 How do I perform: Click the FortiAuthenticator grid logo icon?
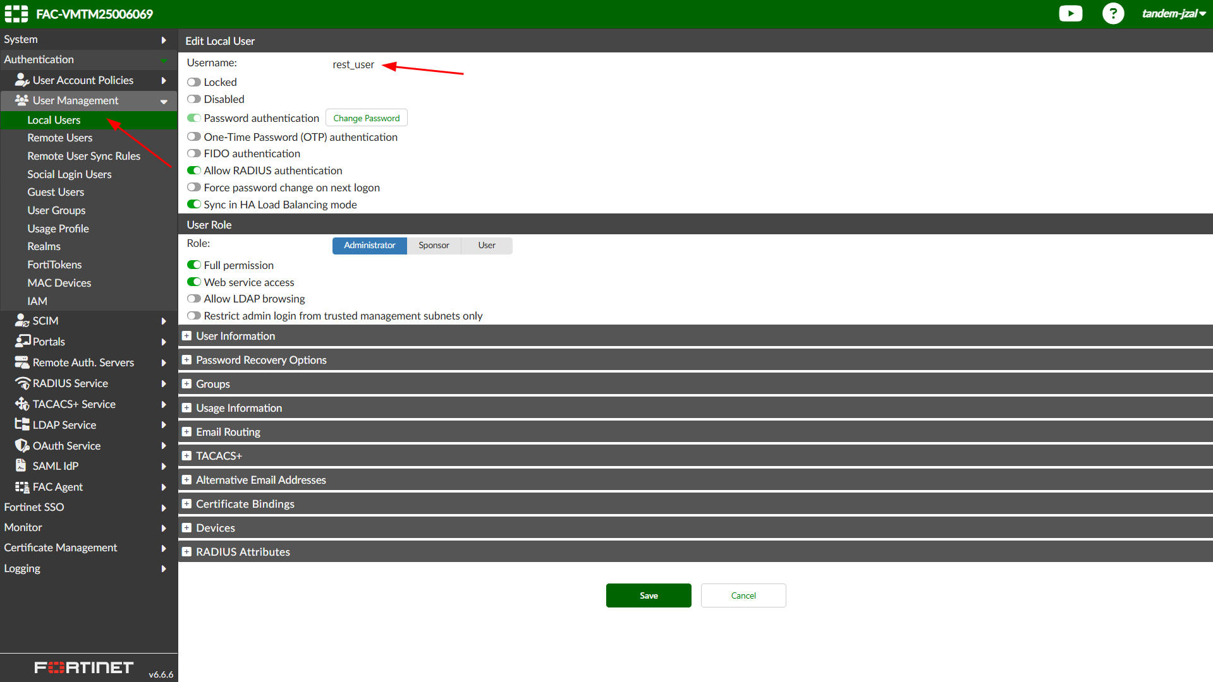pyautogui.click(x=16, y=13)
